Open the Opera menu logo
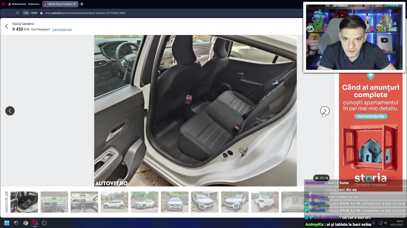 tap(4, 4)
